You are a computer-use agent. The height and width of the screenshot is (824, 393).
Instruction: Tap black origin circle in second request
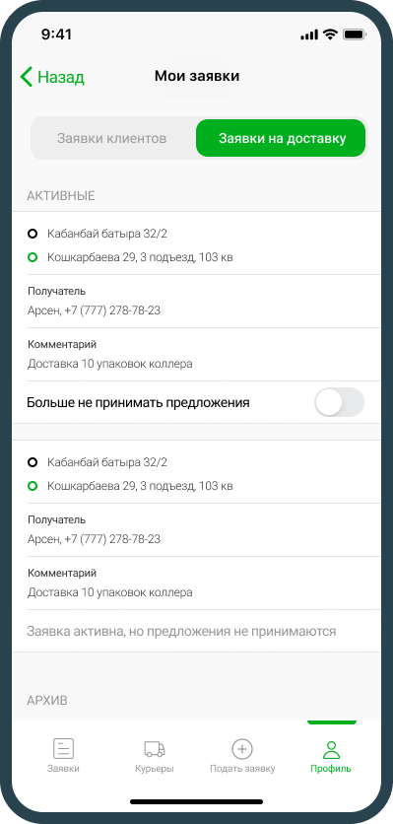pos(33,462)
